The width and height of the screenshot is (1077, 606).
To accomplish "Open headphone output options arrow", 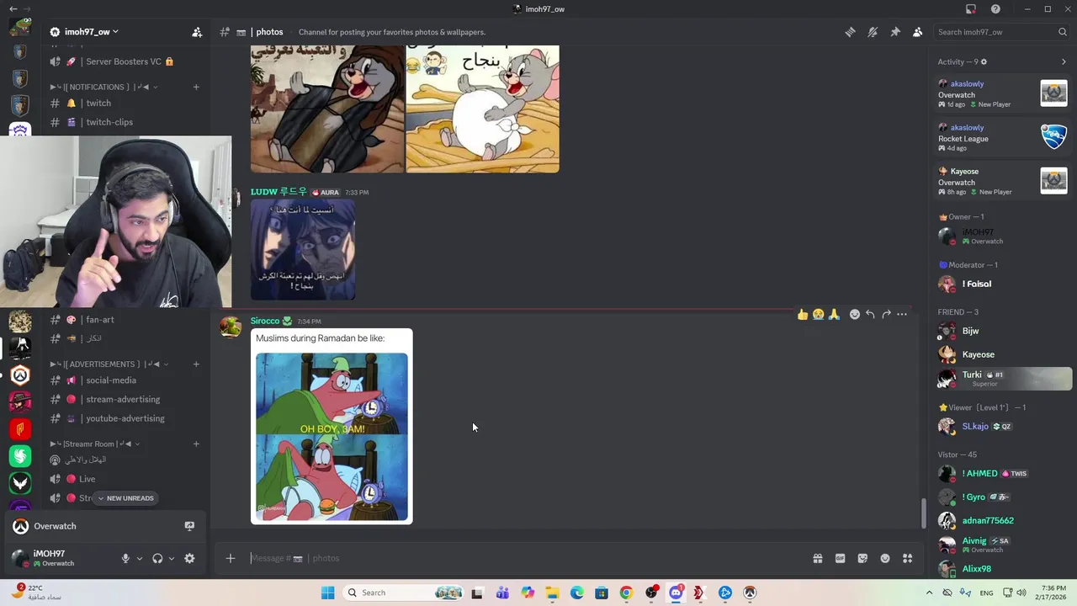I will 172,558.
